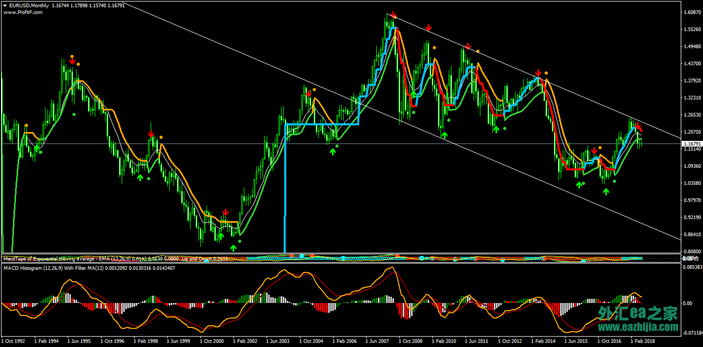
Task: Click the 1 Jun 2007 date label
Action: pos(378,342)
